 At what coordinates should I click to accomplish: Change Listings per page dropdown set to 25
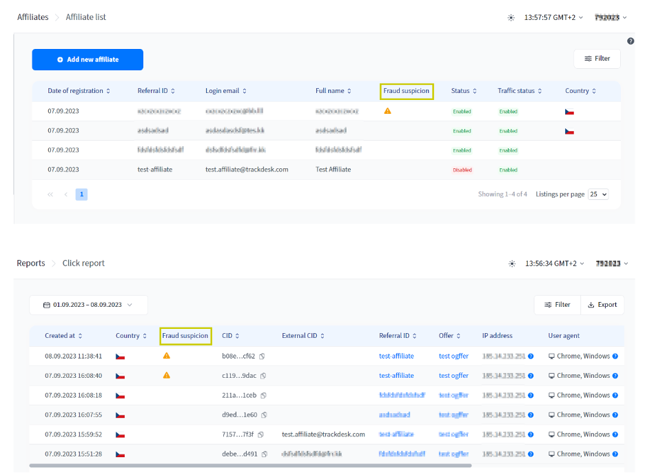click(598, 194)
